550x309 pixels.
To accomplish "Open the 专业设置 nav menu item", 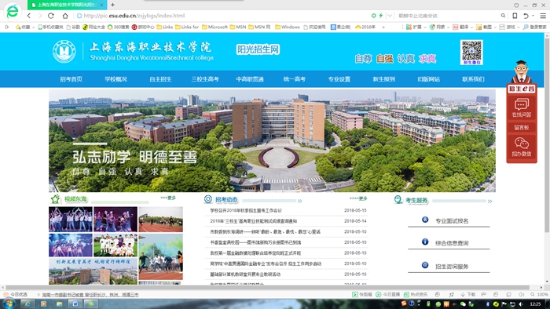I will pos(339,79).
